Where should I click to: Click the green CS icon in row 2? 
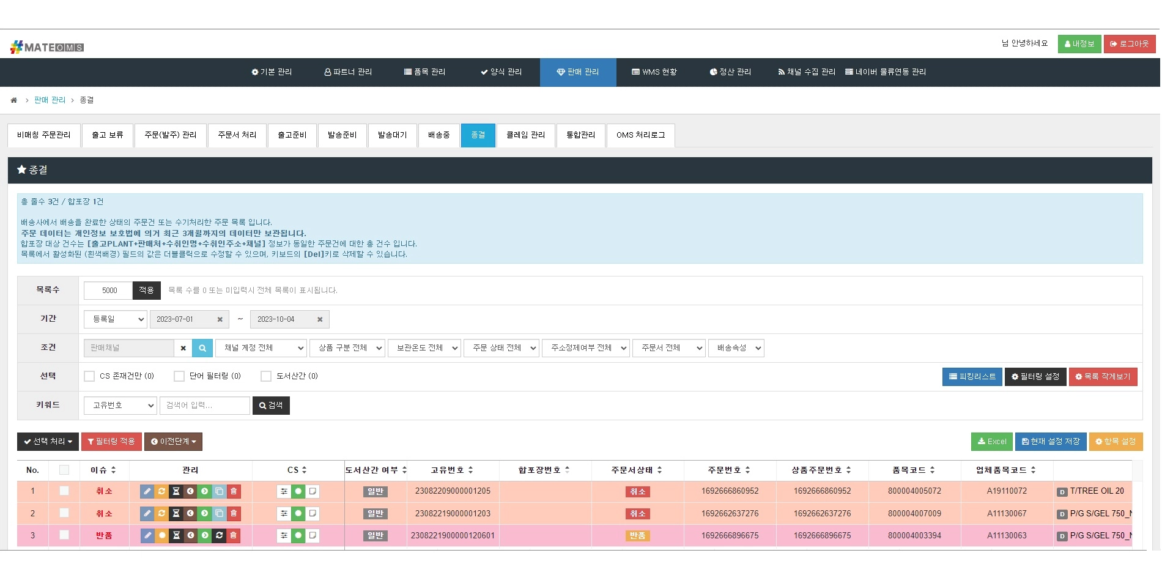tap(298, 513)
